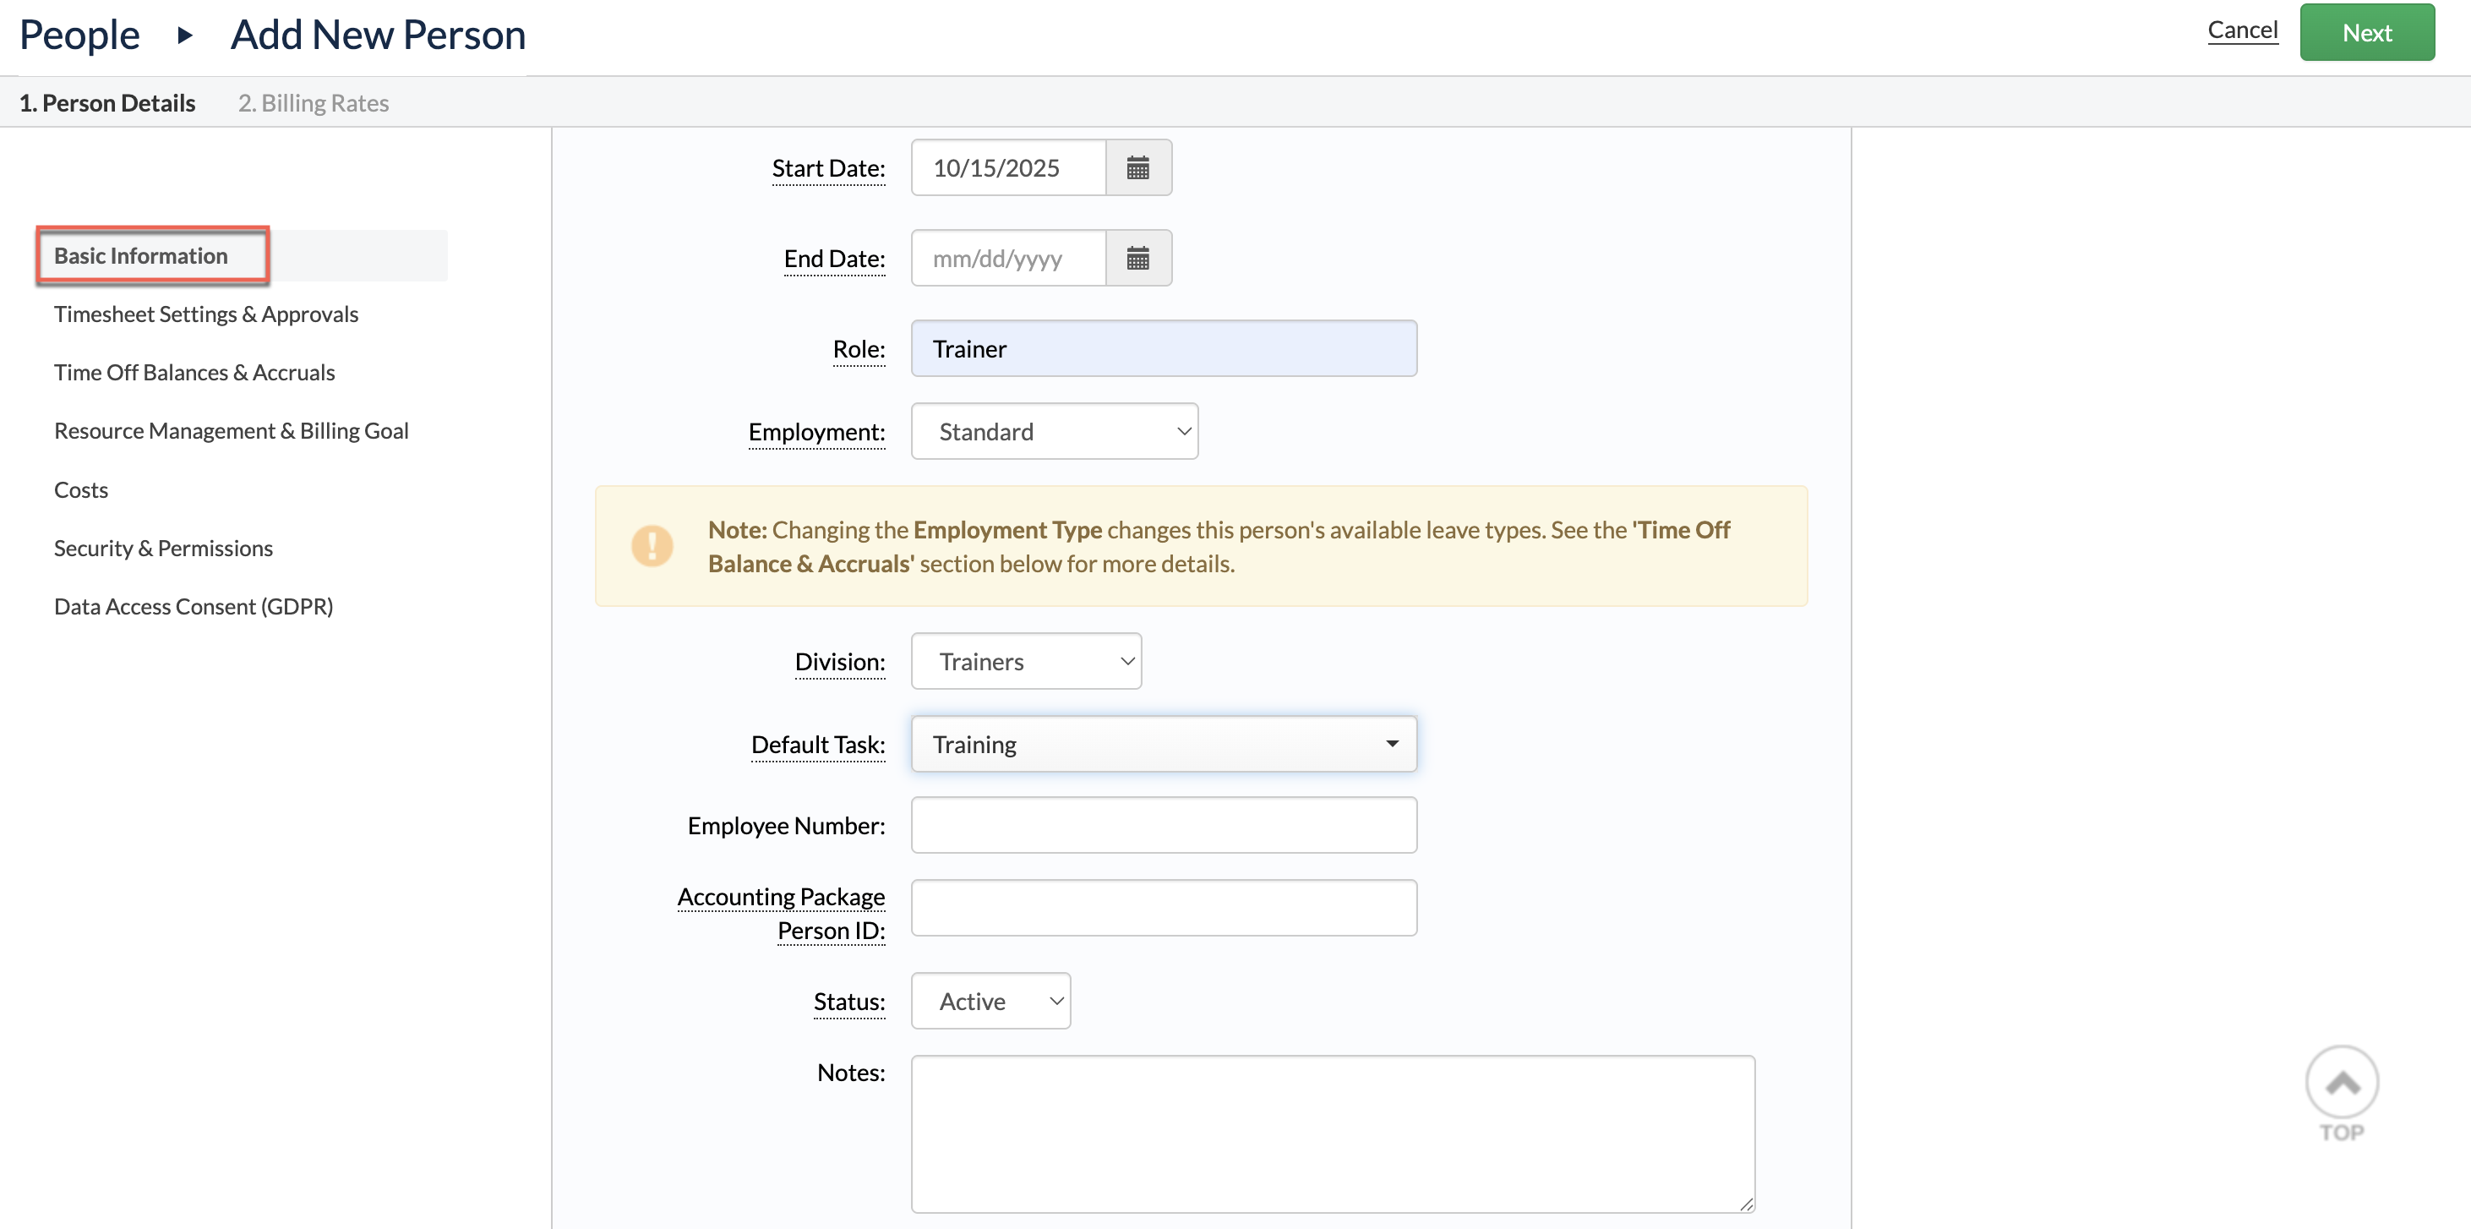Expand the Employment dropdown
The width and height of the screenshot is (2471, 1229).
[x=1054, y=432]
